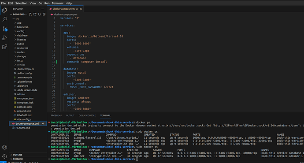Image resolution: width=304 pixels, height=163 pixels.
Task: Refresh the Explorer file tree
Action: (40, 15)
